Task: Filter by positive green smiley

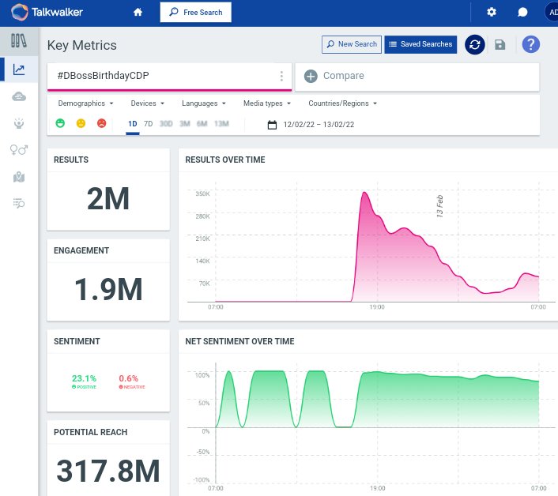Action: [60, 123]
